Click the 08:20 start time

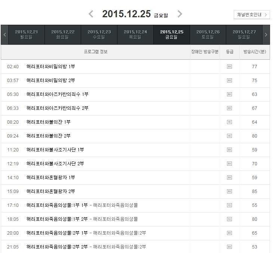[13, 122]
